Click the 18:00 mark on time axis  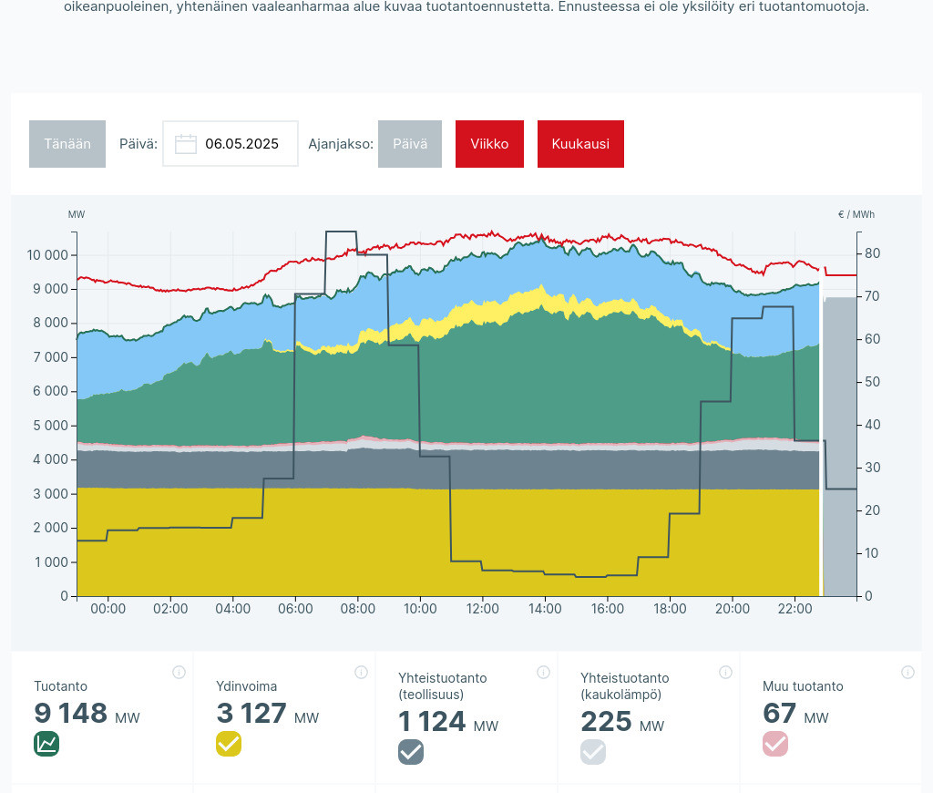pos(670,609)
